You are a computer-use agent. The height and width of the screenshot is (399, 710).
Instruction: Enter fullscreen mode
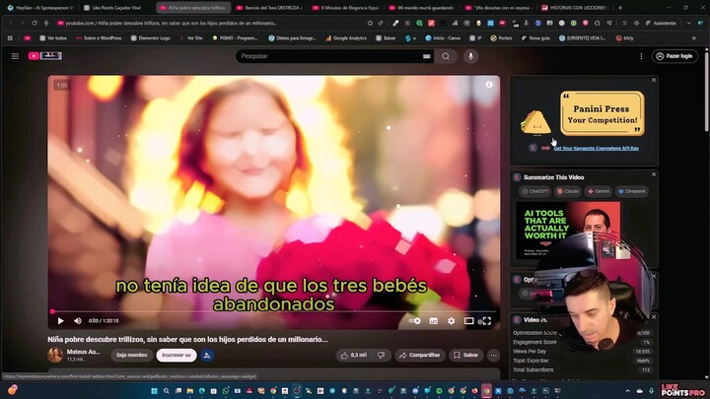pos(487,321)
